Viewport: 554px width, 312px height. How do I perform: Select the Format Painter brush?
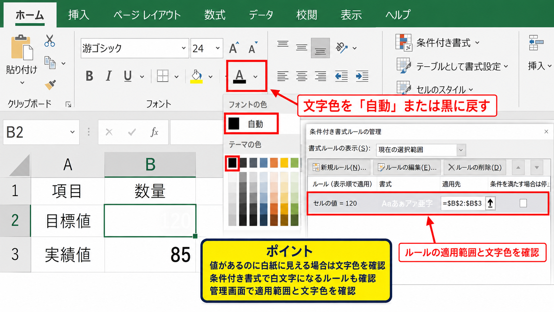[50, 85]
